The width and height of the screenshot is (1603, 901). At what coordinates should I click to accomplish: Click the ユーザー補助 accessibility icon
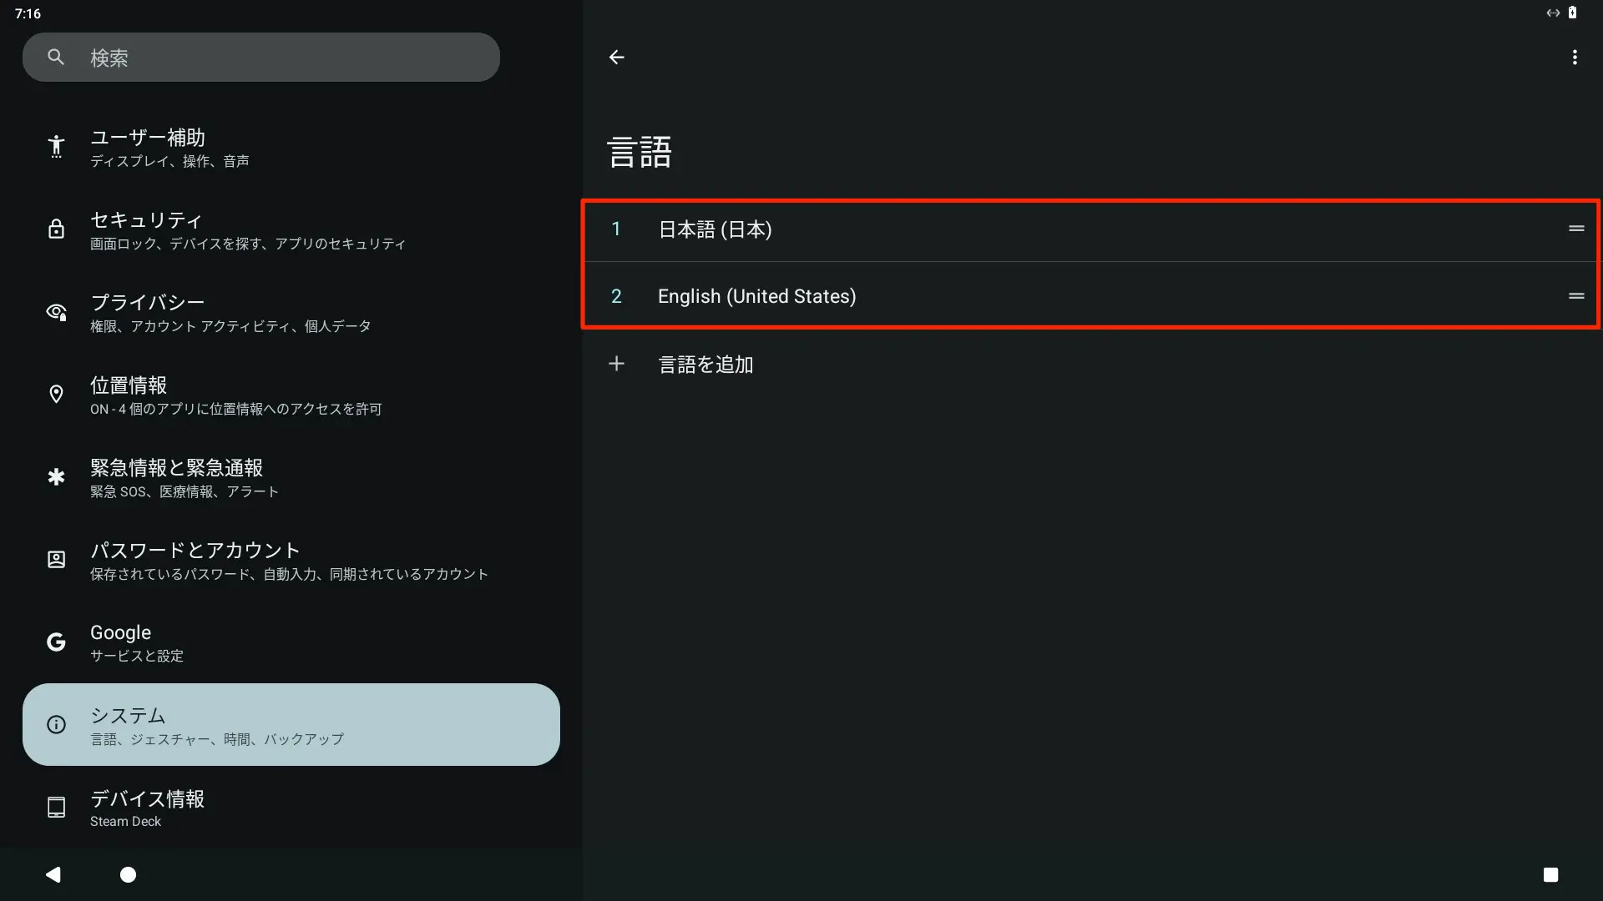coord(56,147)
